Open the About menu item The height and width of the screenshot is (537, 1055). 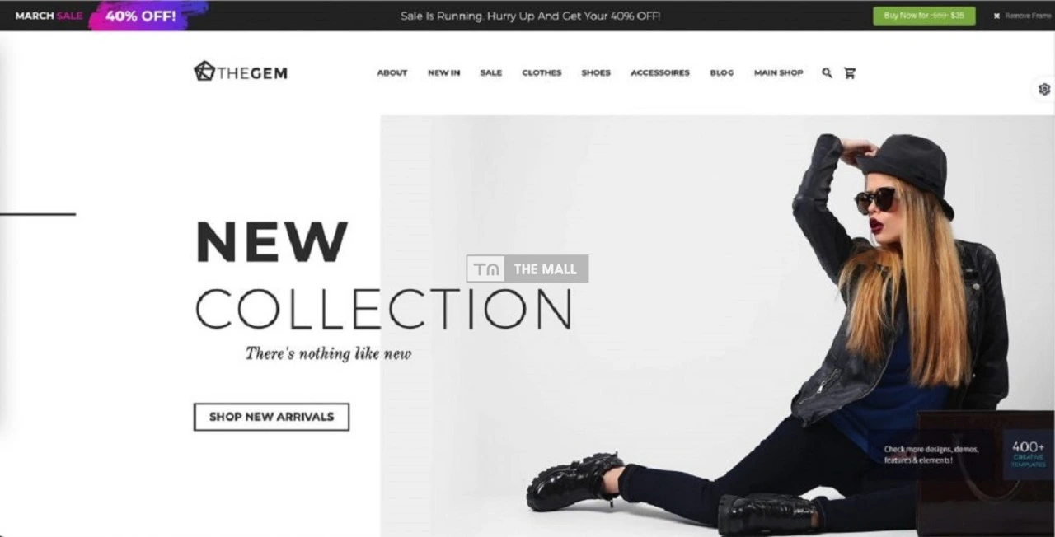[392, 72]
